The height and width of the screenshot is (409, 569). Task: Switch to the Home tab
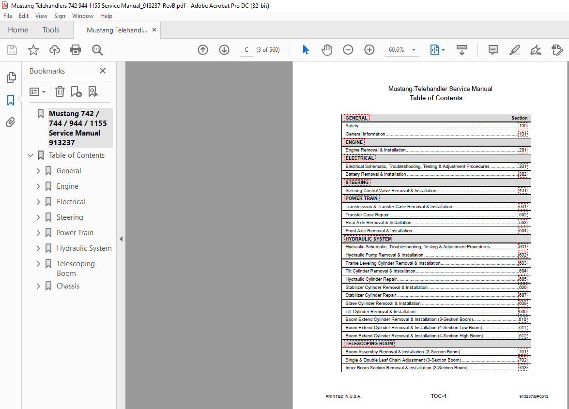click(18, 30)
